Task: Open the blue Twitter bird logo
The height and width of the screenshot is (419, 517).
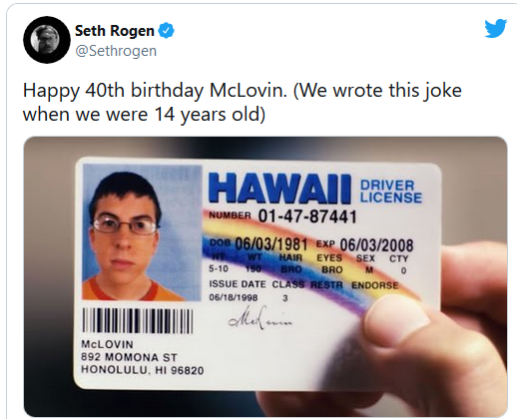Action: [495, 28]
